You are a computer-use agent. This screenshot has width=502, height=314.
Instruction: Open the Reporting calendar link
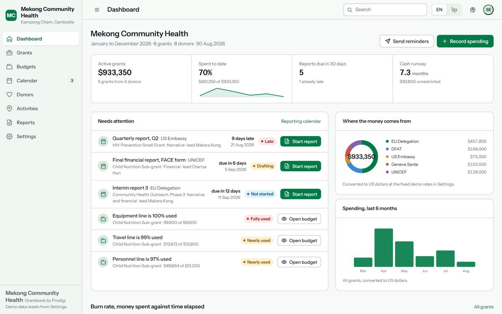pos(301,121)
